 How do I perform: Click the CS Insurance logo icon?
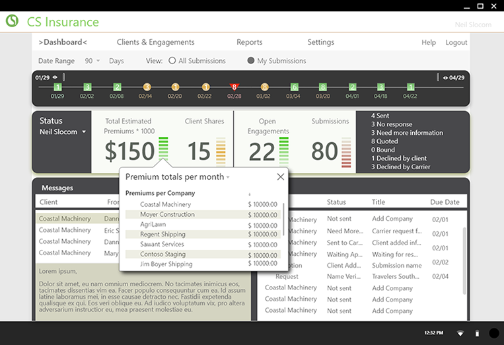[12, 21]
